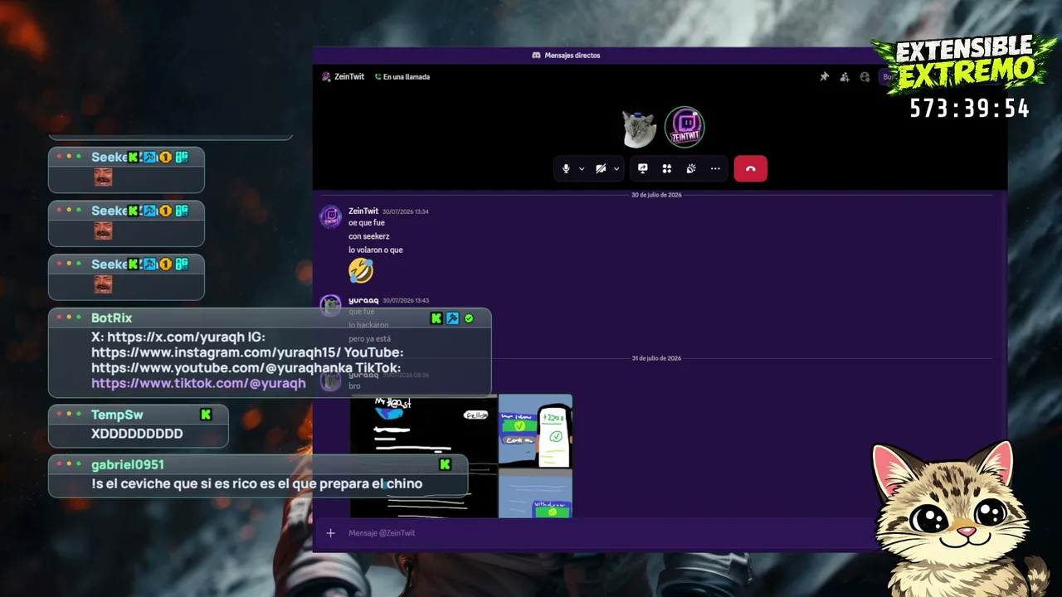
Task: Click the laughing emoji in ZeinTwit's message
Action: pos(361,270)
